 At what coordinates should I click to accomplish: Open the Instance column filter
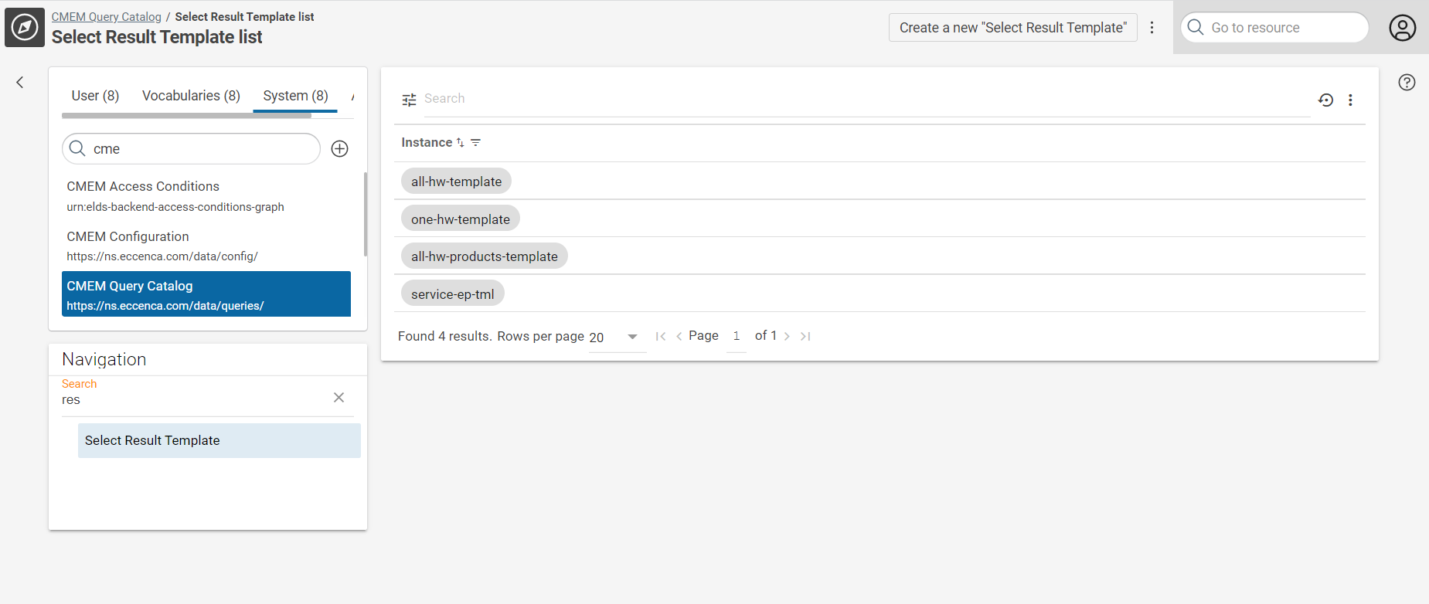pyautogui.click(x=476, y=143)
